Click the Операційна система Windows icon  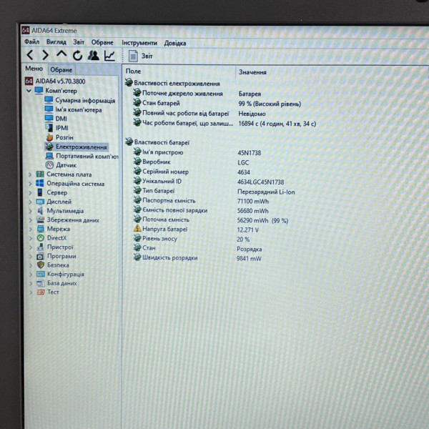click(x=39, y=183)
